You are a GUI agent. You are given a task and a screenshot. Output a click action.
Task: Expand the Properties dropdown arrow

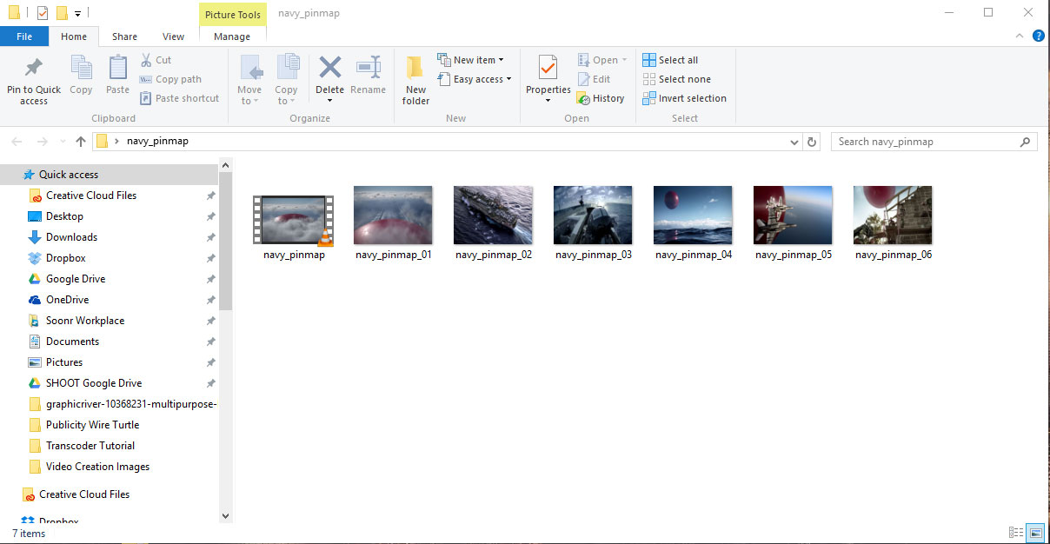(x=548, y=100)
